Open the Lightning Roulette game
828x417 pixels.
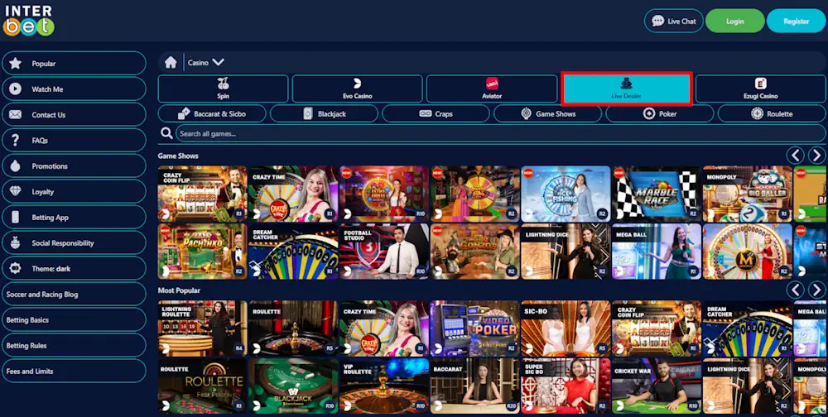pos(202,328)
